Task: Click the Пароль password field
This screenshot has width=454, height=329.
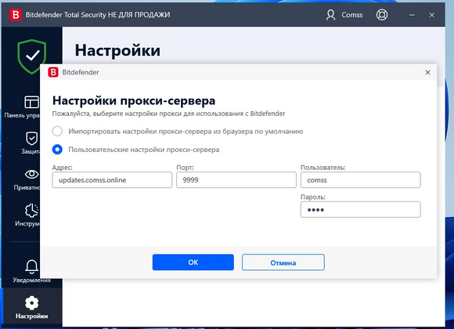Action: (x=361, y=210)
